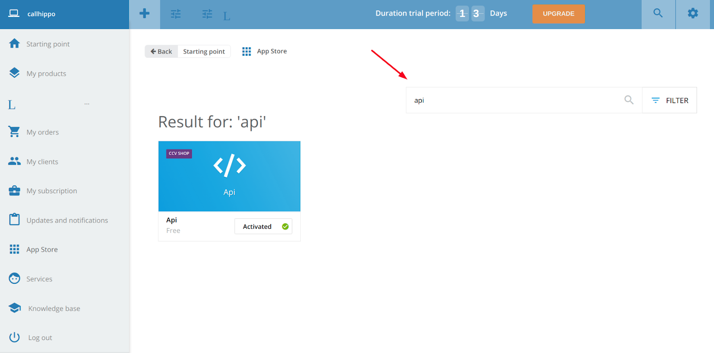This screenshot has height=353, width=714.
Task: Click the magnifier icon in api search field
Action: [629, 100]
